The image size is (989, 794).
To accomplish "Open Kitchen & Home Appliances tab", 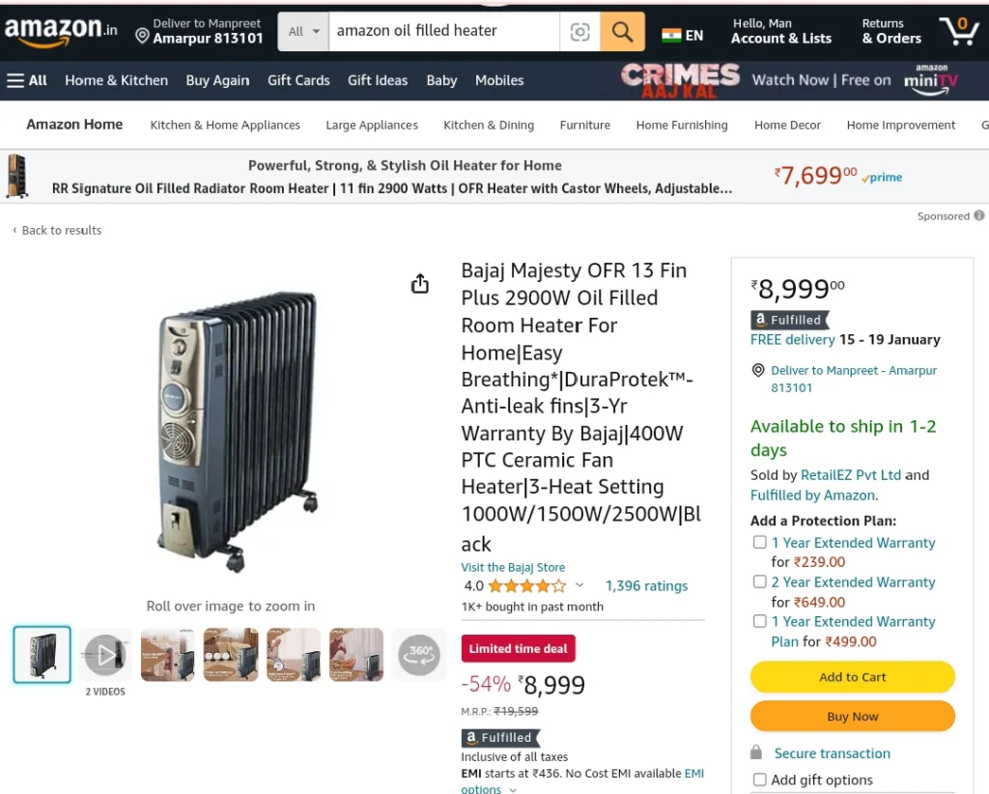I will point(225,125).
